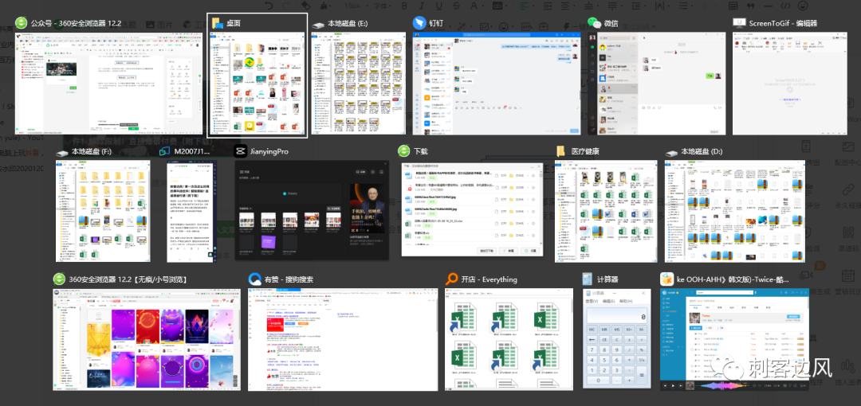Click "ScreenToGif - 编辑器" title text
The height and width of the screenshot is (406, 861).
tap(783, 23)
